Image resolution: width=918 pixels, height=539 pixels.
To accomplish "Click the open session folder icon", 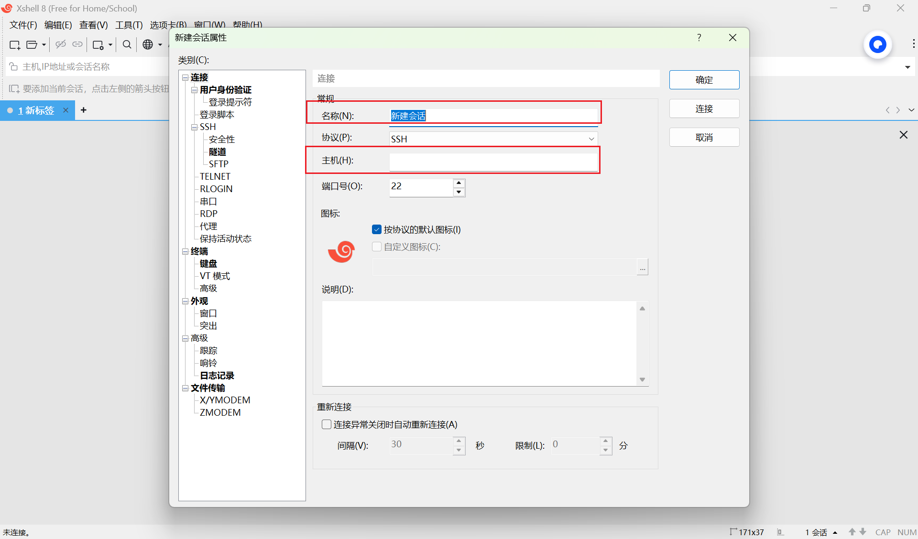I will click(x=32, y=45).
